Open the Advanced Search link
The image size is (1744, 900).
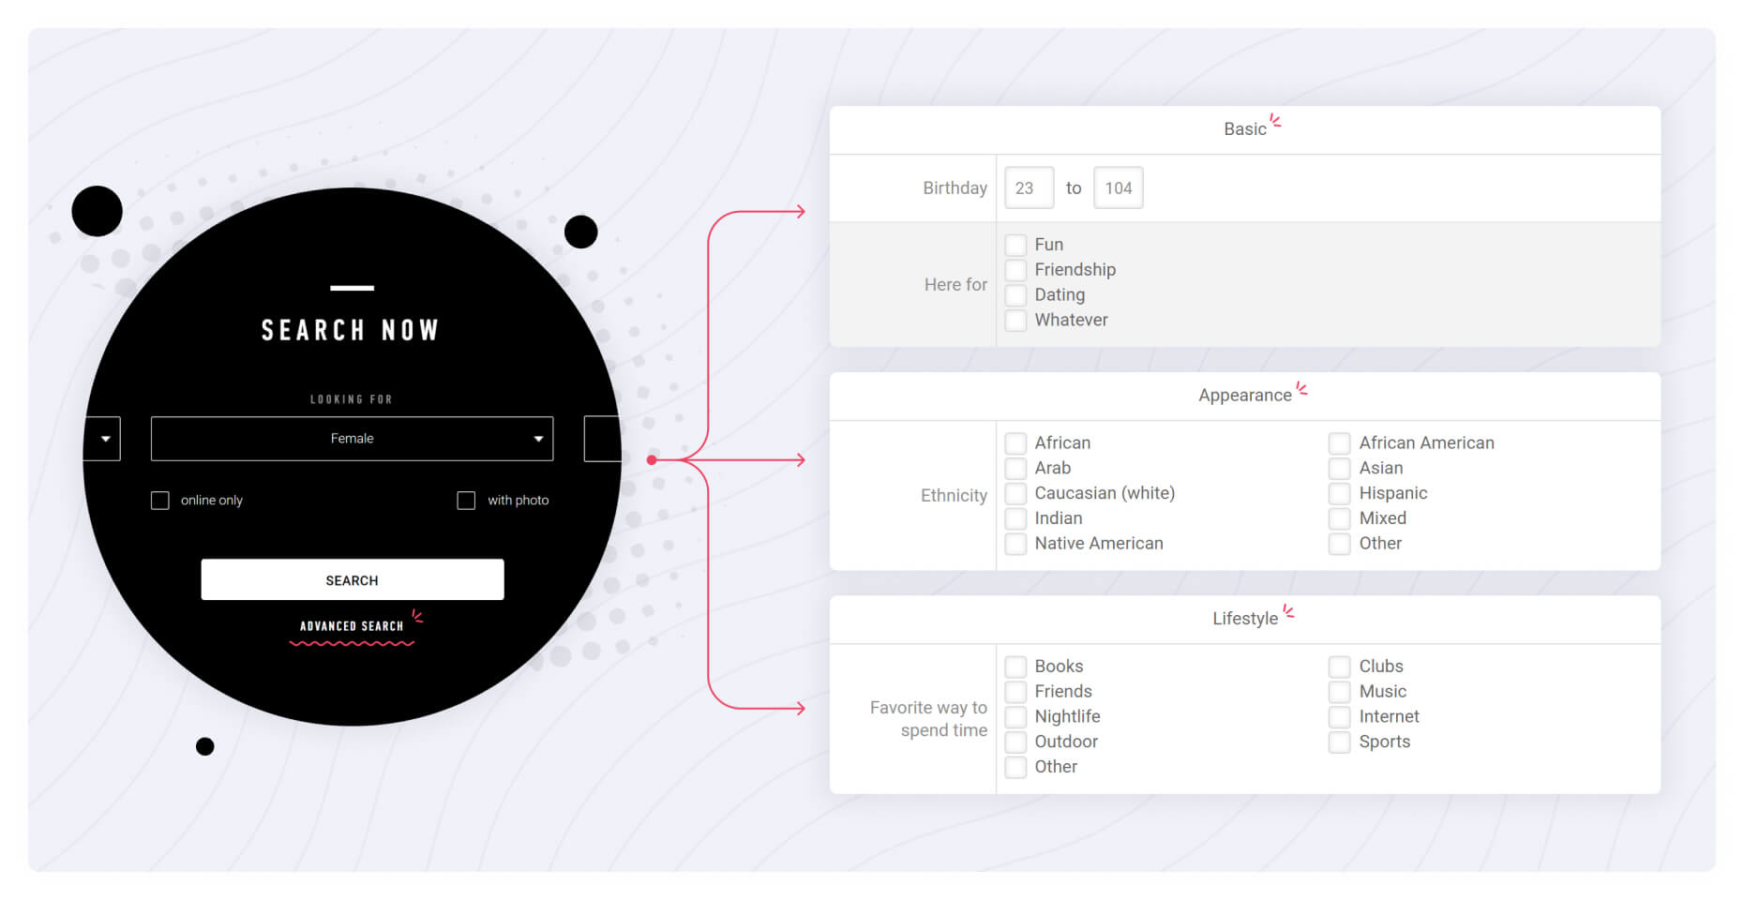coord(352,626)
